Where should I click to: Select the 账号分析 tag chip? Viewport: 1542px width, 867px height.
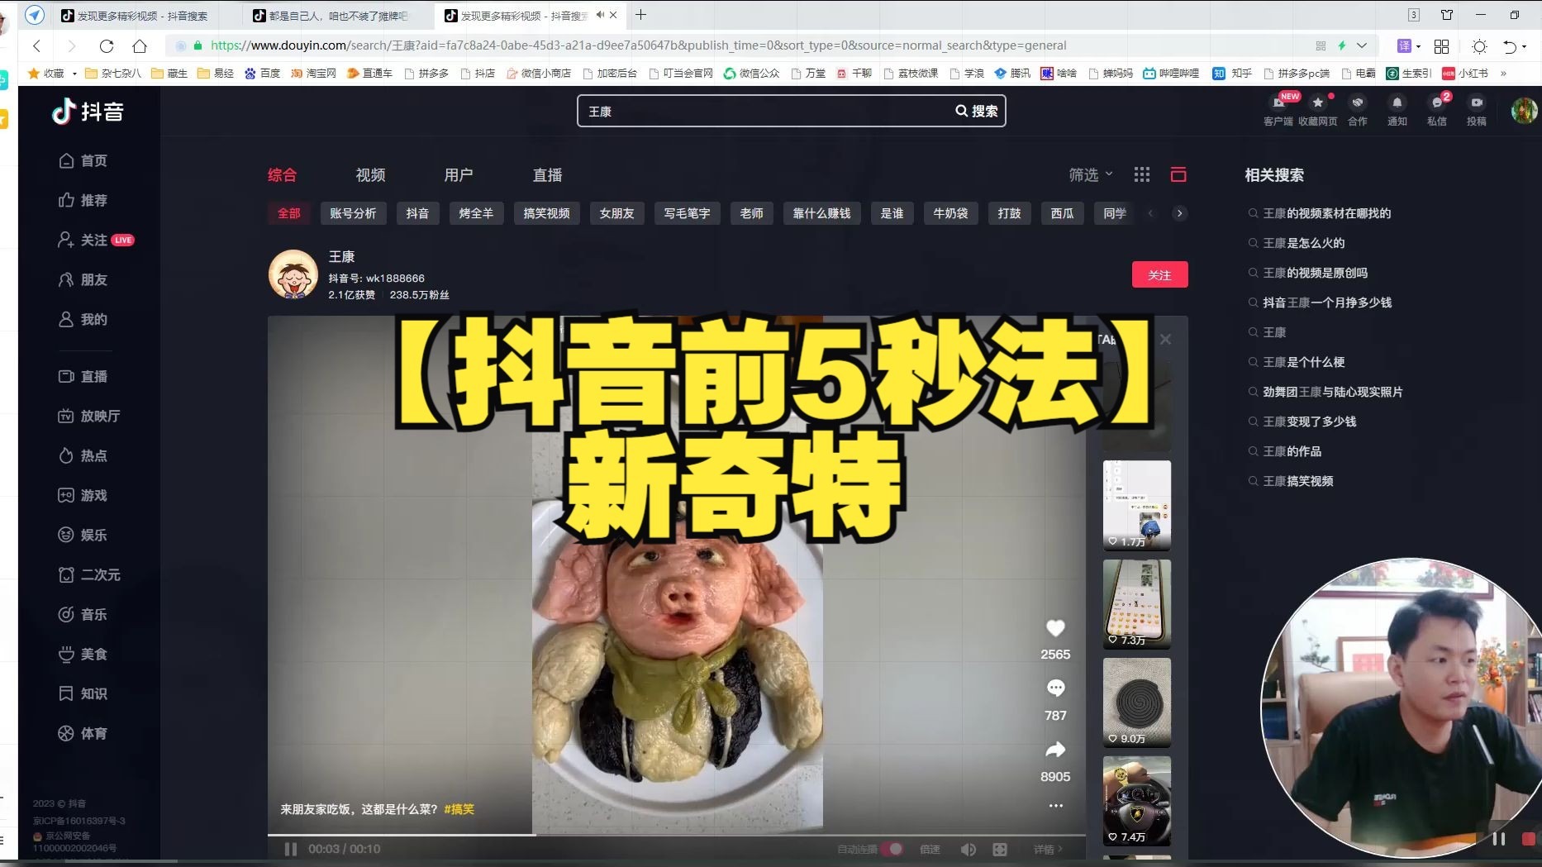pos(353,213)
